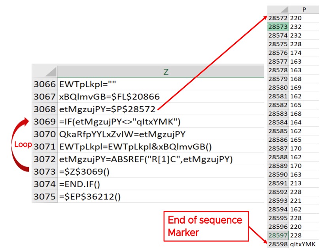The width and height of the screenshot is (329, 252).
Task: Click the select-all corner beside column P
Action: click(x=278, y=9)
